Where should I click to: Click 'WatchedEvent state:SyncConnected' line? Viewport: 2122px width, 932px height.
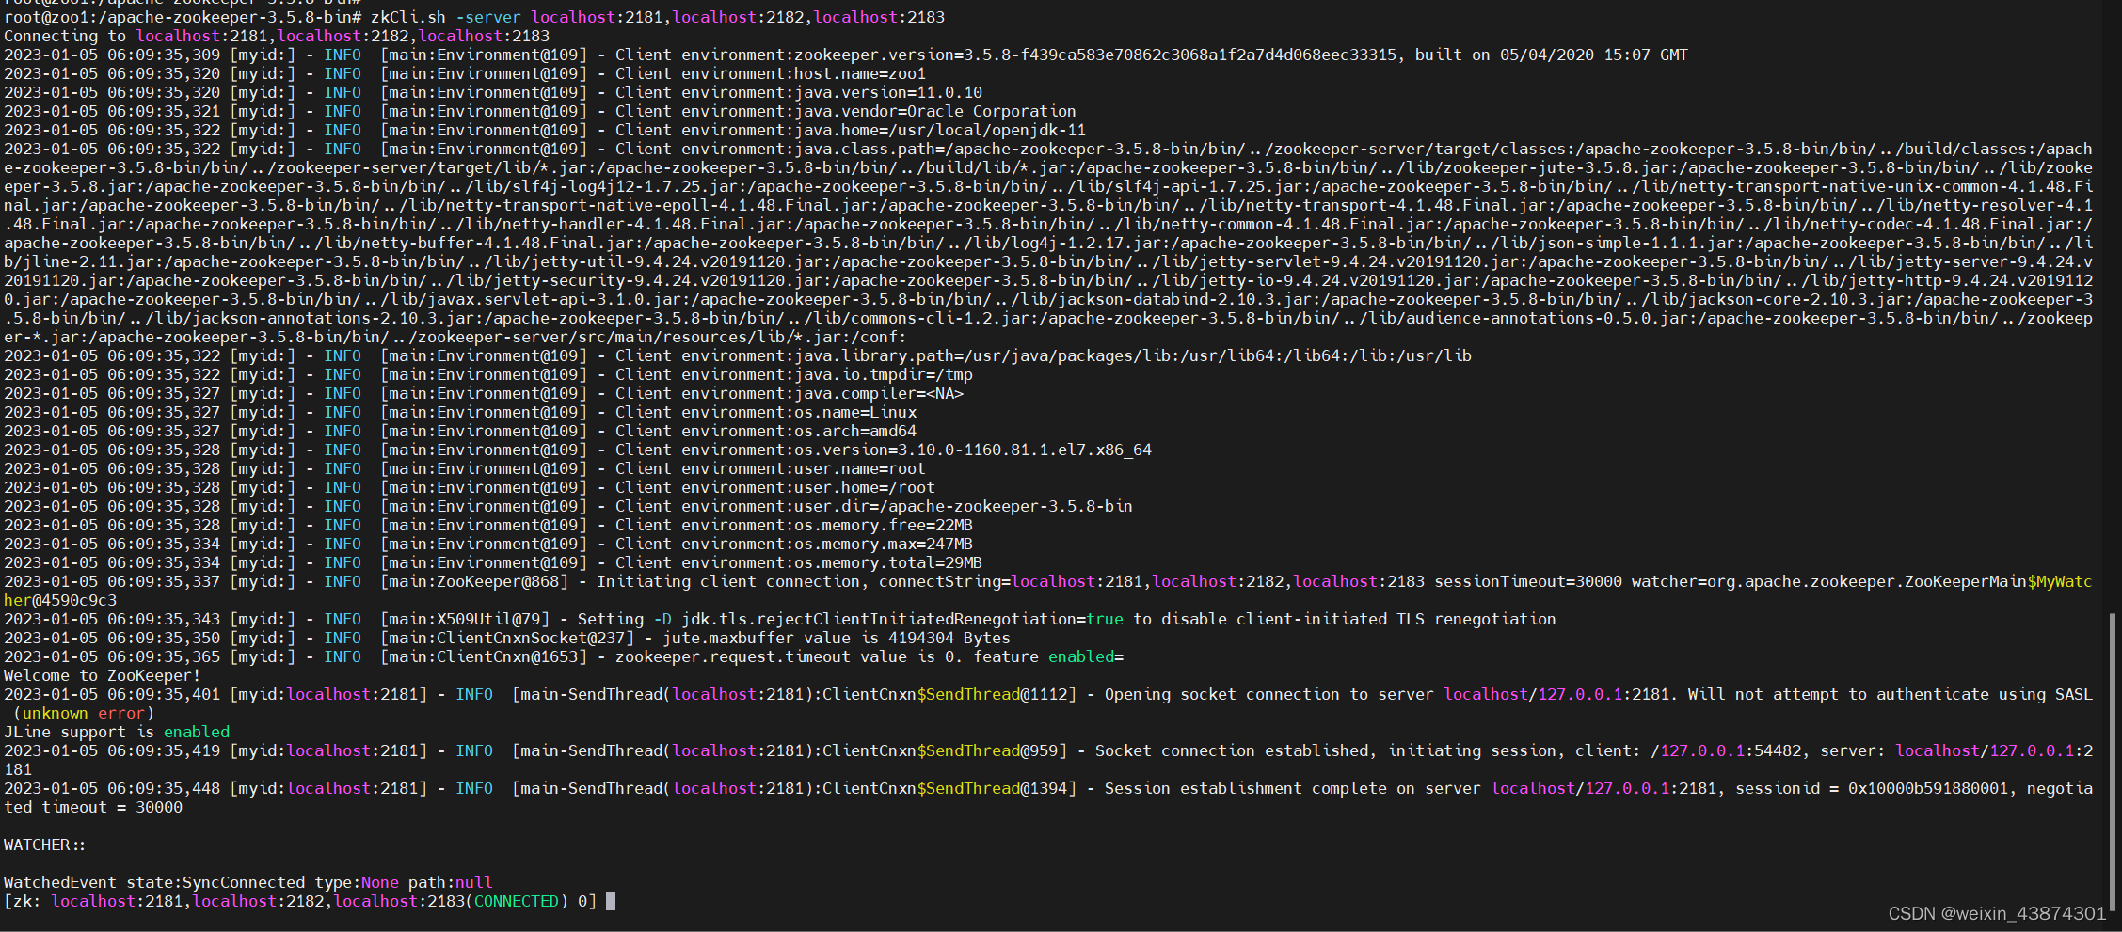[x=248, y=882]
